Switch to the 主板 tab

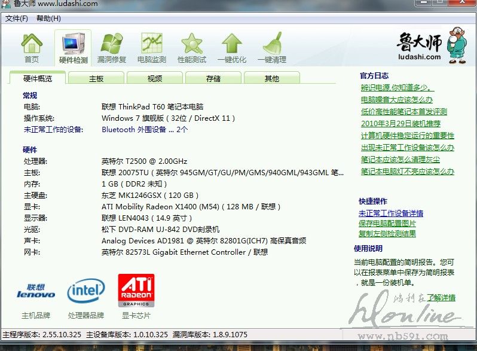click(x=96, y=78)
